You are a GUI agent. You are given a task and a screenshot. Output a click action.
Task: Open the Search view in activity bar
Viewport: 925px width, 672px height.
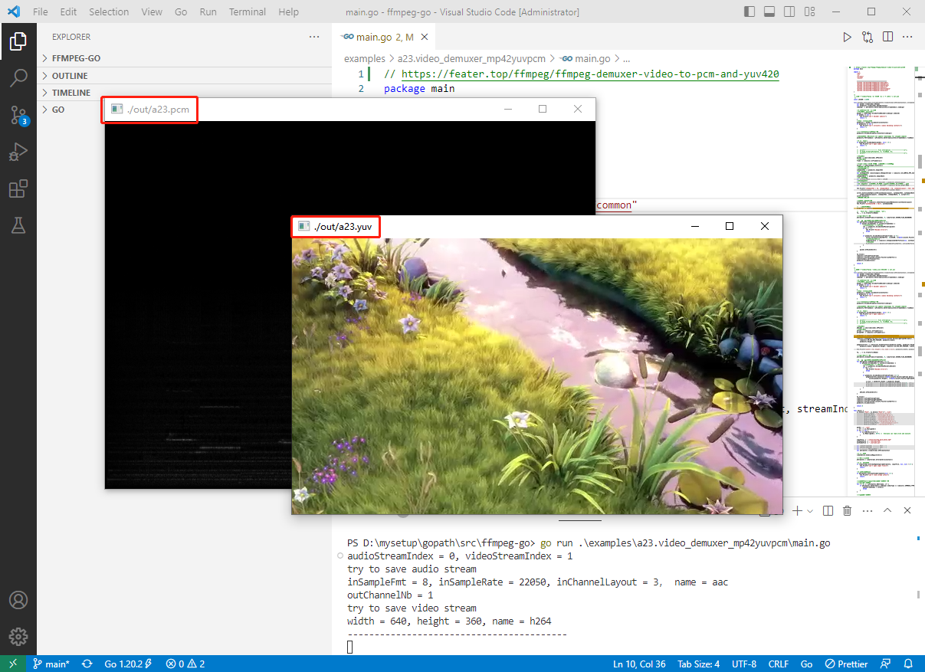coord(18,78)
